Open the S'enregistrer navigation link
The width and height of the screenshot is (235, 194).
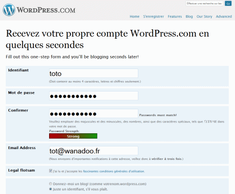154,16
